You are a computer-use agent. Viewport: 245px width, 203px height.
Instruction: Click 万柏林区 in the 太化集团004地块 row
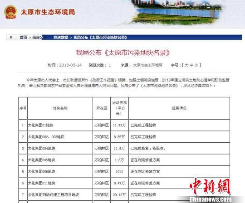tap(102, 148)
